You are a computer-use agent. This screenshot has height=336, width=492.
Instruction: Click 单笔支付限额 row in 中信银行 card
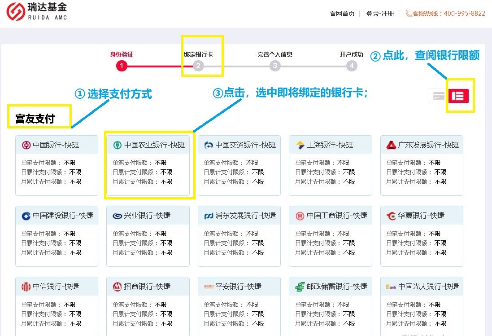[x=48, y=305]
